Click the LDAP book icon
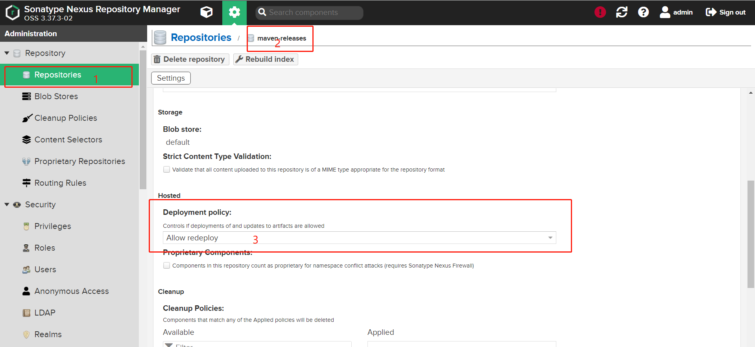The height and width of the screenshot is (347, 755). (26, 313)
